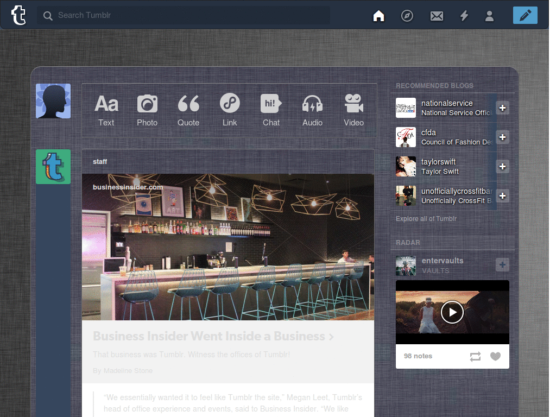The height and width of the screenshot is (417, 556).
Task: Create a new Audio post
Action: pos(312,110)
